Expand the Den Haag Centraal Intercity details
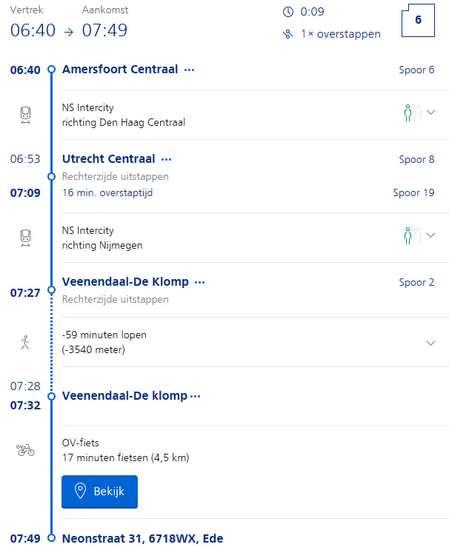Screen dimensions: 449x550 tap(430, 113)
